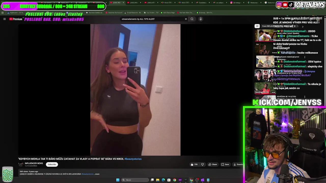The image size is (326, 183).
Task: Close the active YouTube browser tab
Action: pyautogui.click(x=124, y=3)
